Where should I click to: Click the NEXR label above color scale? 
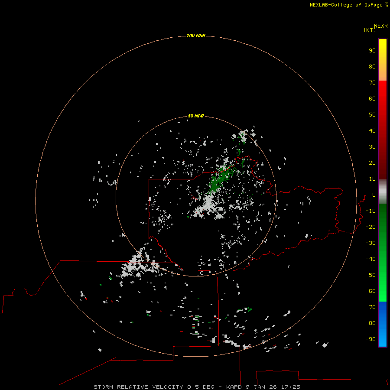click(381, 26)
